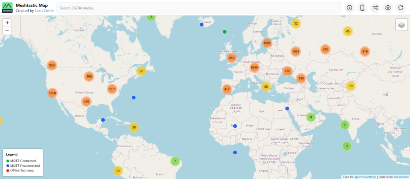The height and width of the screenshot is (179, 410).
Task: Expand the 6640 node cluster in Germany
Action: tap(254, 67)
